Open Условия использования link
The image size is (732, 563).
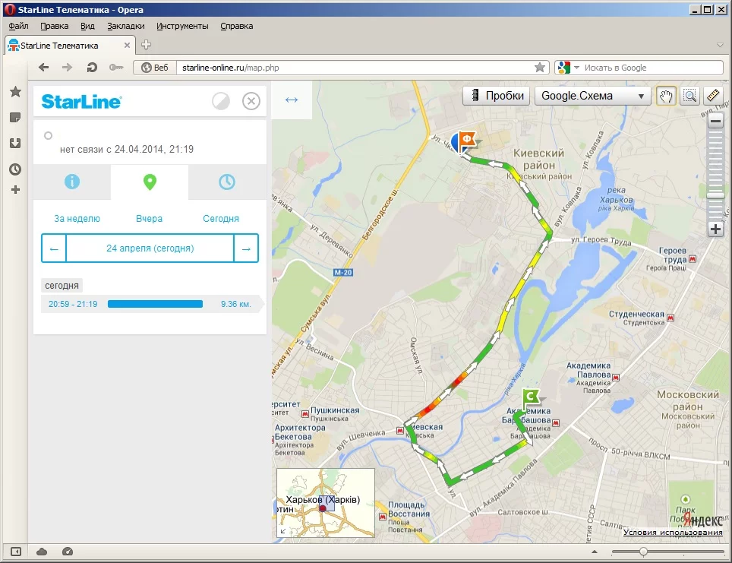[x=673, y=532]
